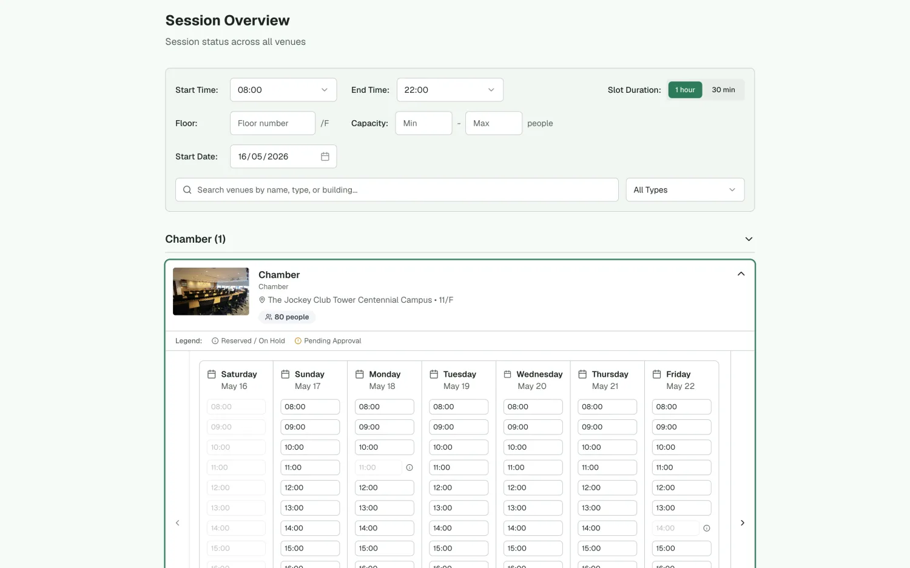Collapse the Chamber (1) section
Image resolution: width=910 pixels, height=568 pixels.
(749, 239)
